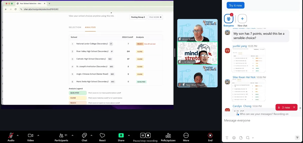Image resolution: width=303 pixels, height=143 pixels.
Task: Select the Alvin Kuek video tile
Action: [197, 30]
